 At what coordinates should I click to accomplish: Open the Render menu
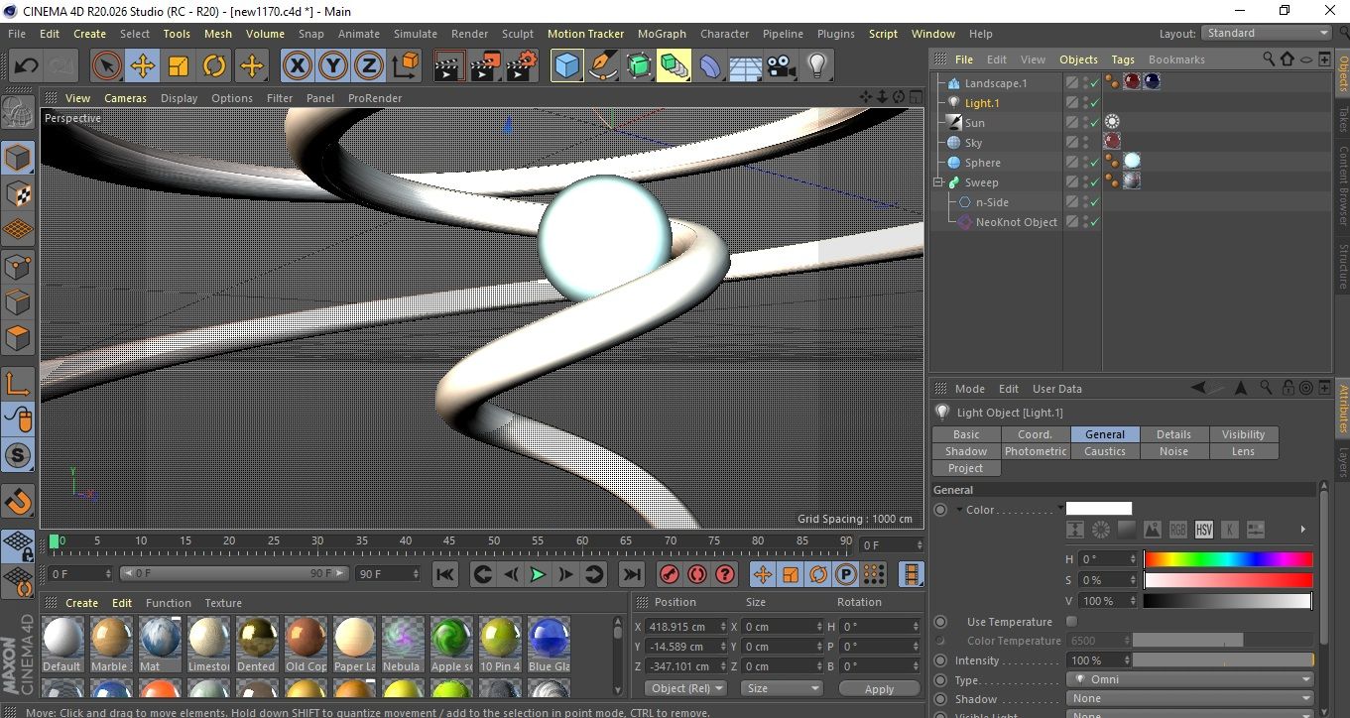469,34
